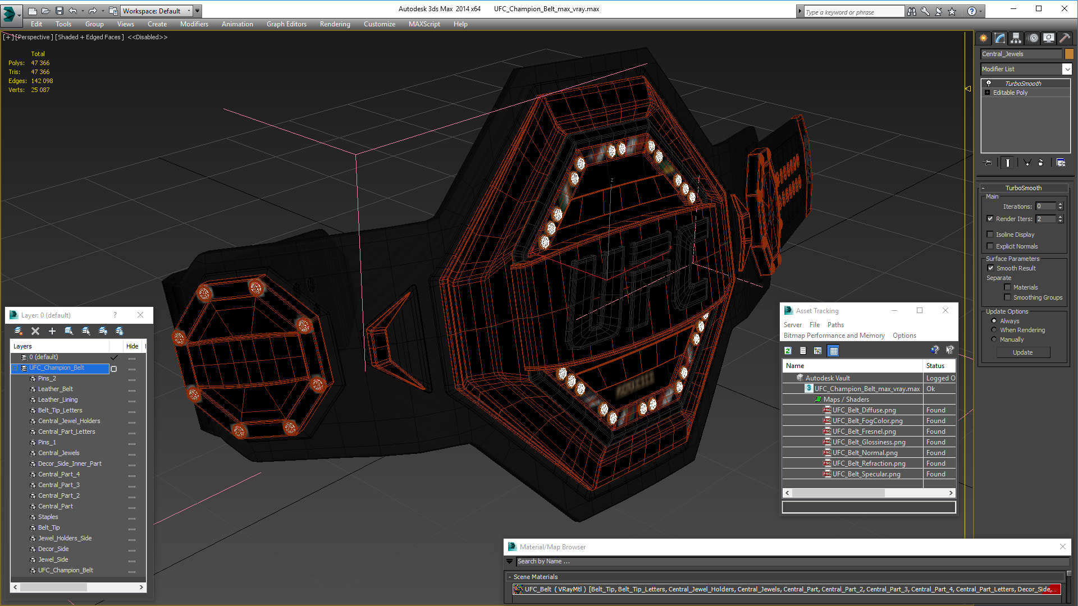Viewport: 1078px width, 606px height.
Task: Switch Asset Tracking to status log view
Action: coord(803,351)
